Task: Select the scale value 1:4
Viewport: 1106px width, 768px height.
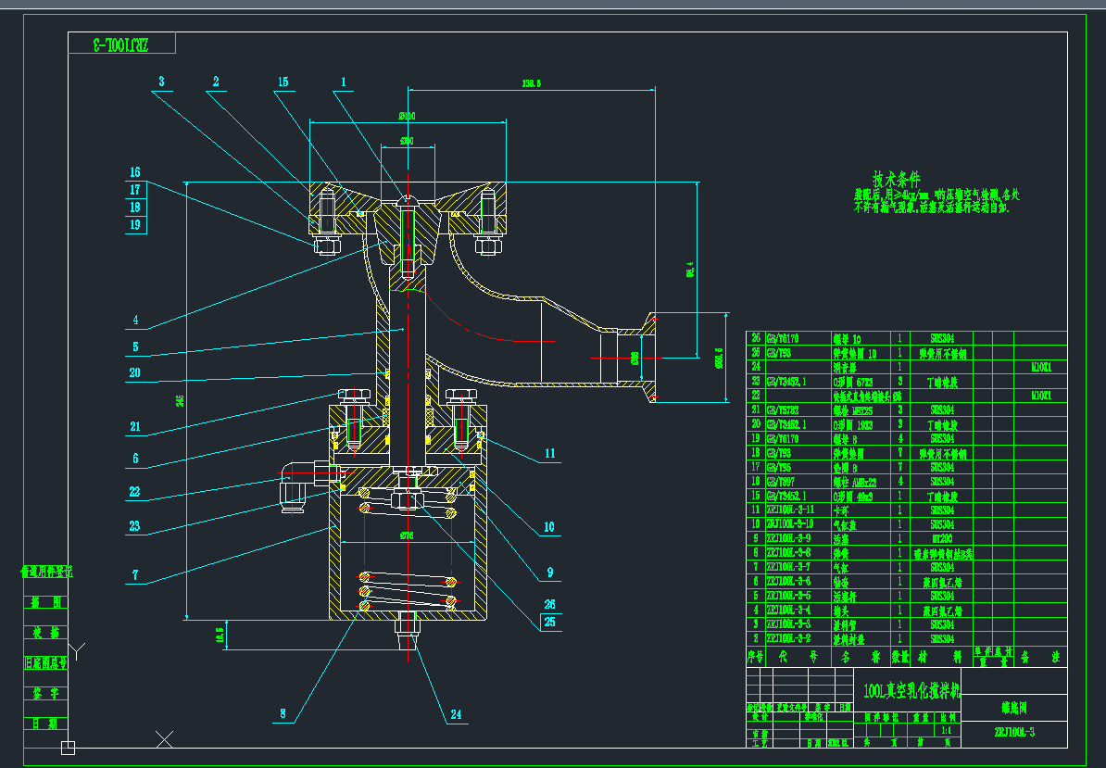Action: 947,728
